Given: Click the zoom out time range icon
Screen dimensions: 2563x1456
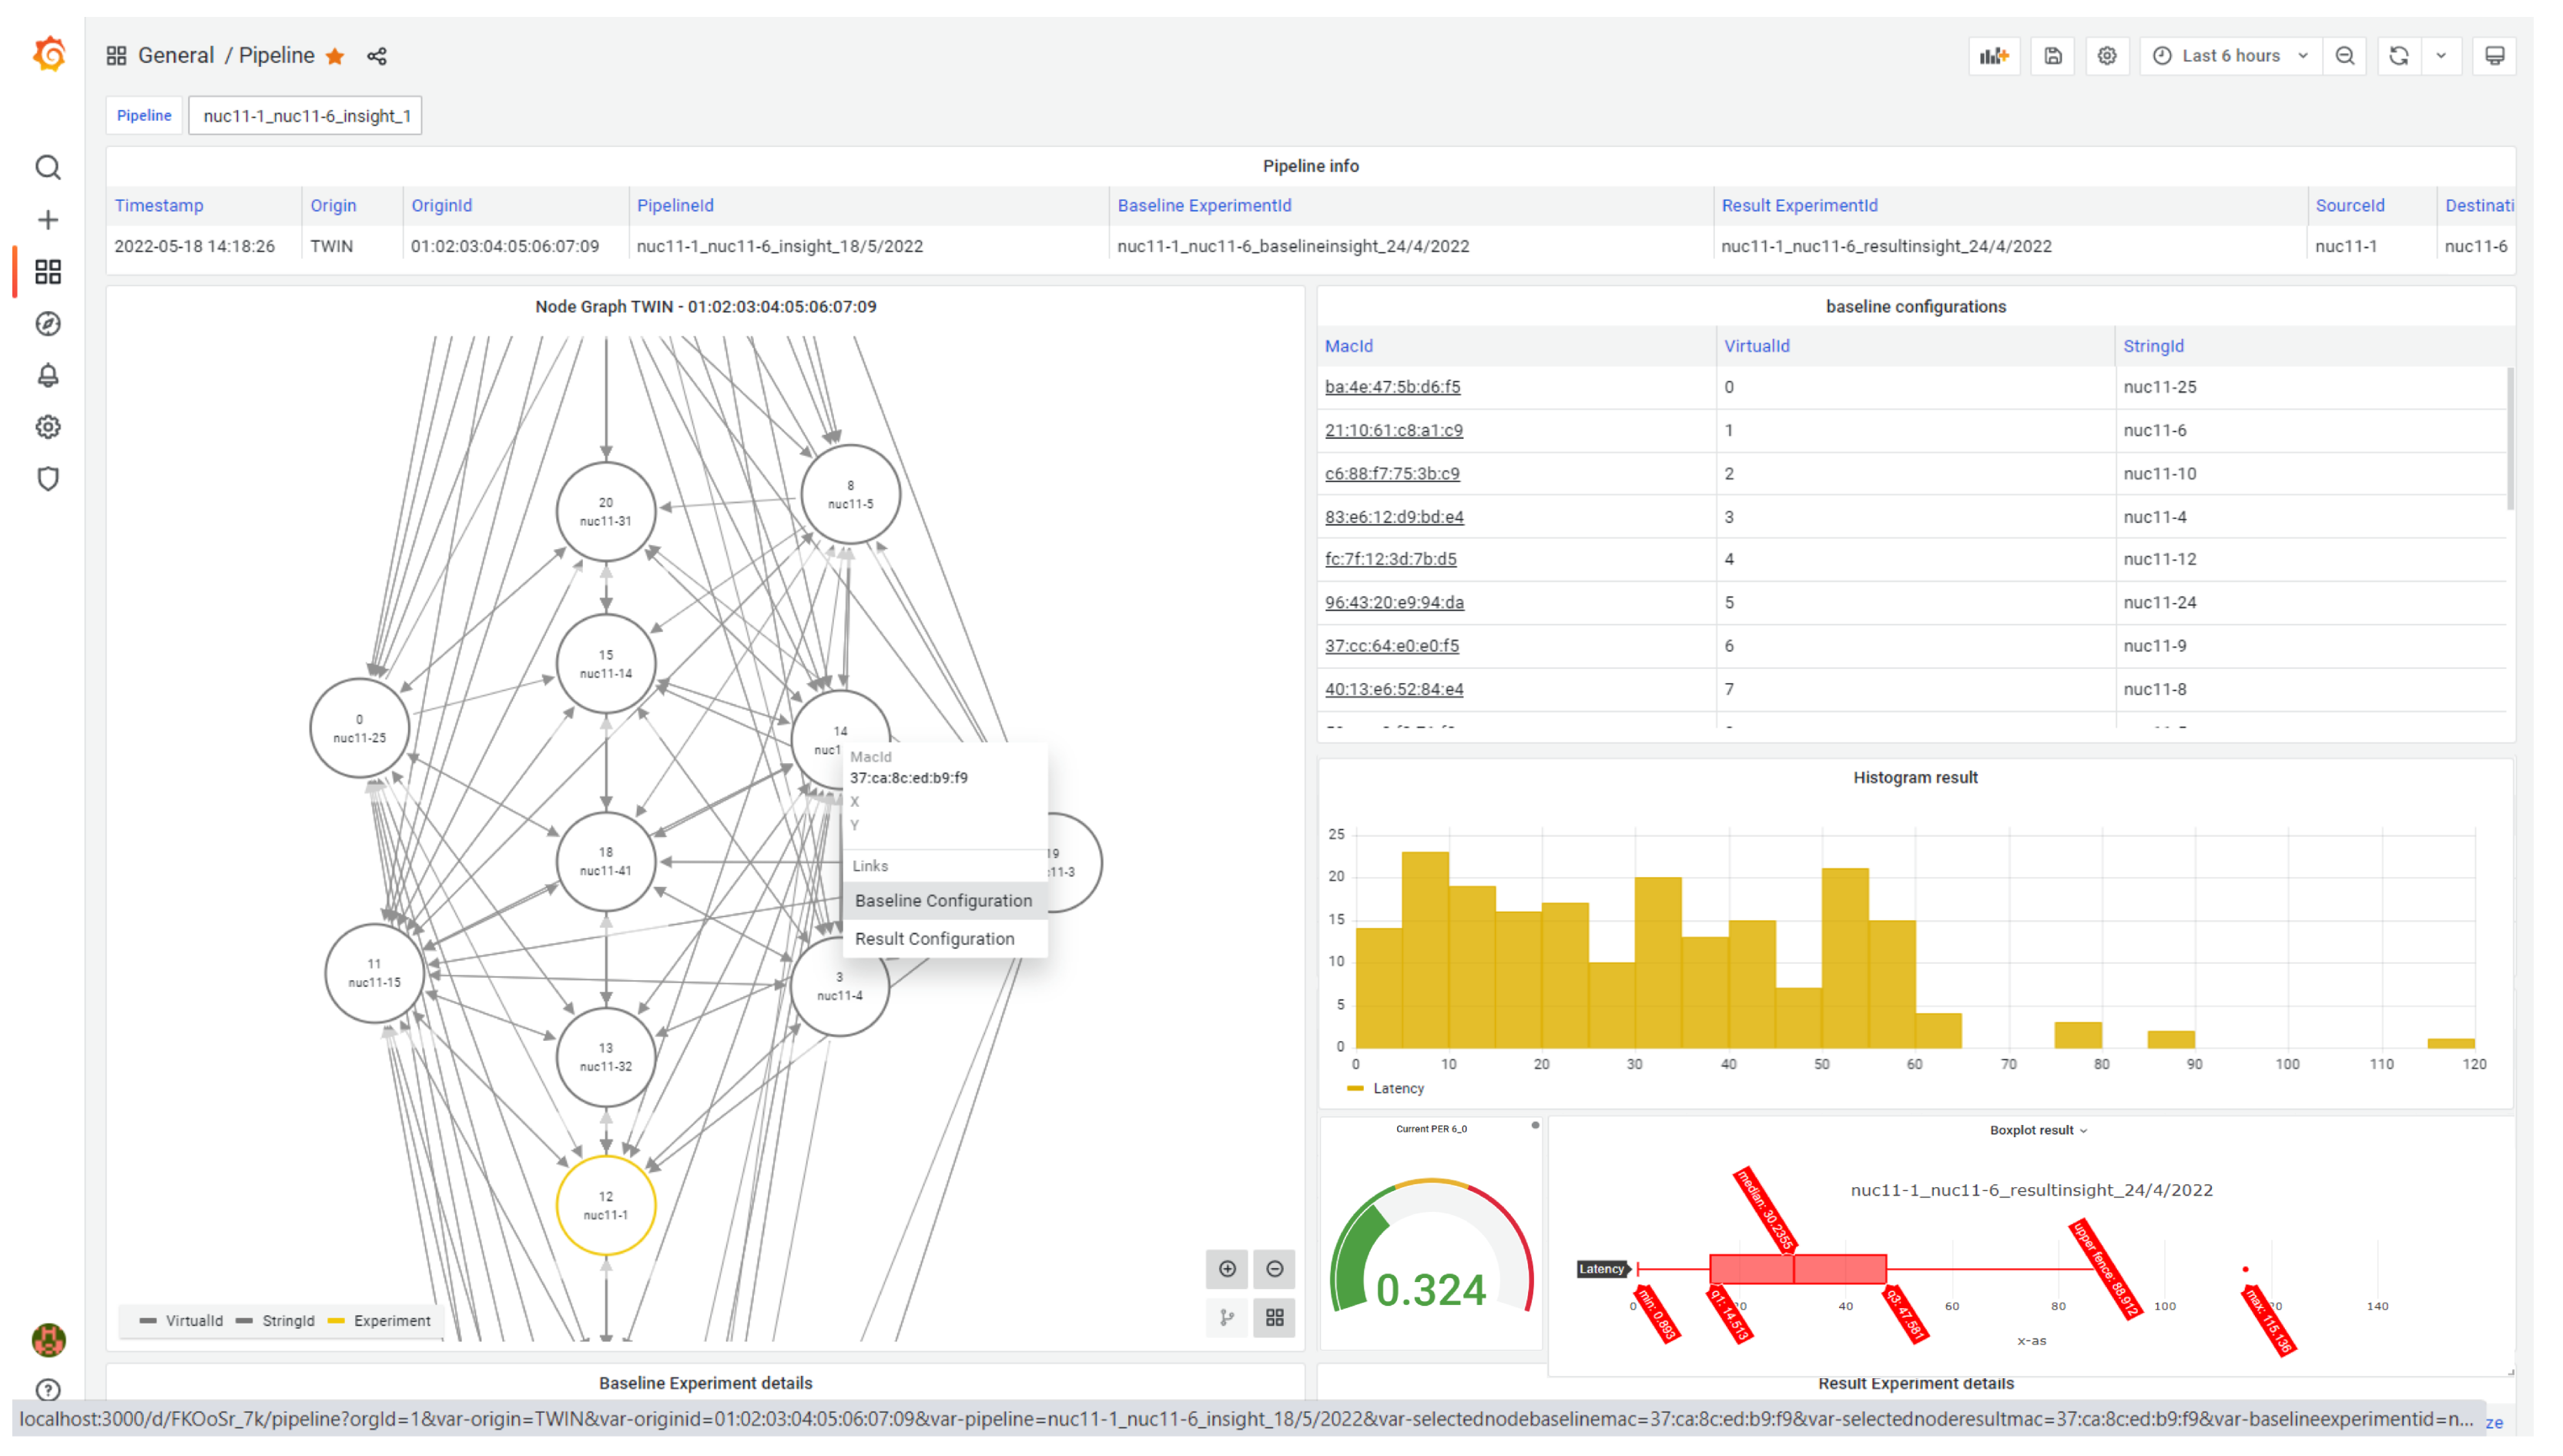Looking at the screenshot, I should [x=2344, y=56].
